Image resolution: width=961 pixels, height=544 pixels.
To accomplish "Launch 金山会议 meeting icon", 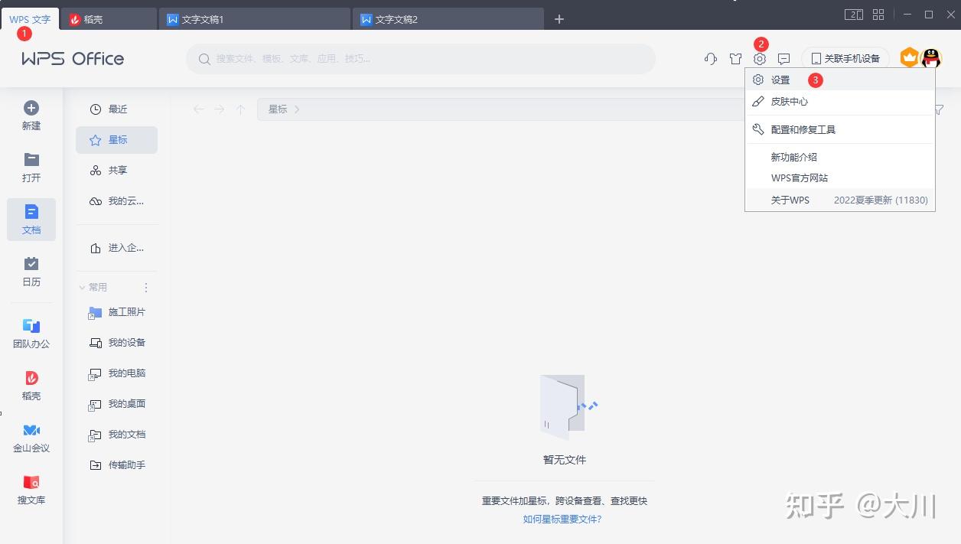I will click(31, 430).
